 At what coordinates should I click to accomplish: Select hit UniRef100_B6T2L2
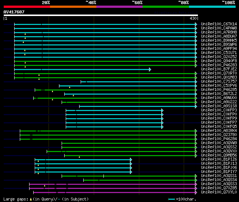219,94
